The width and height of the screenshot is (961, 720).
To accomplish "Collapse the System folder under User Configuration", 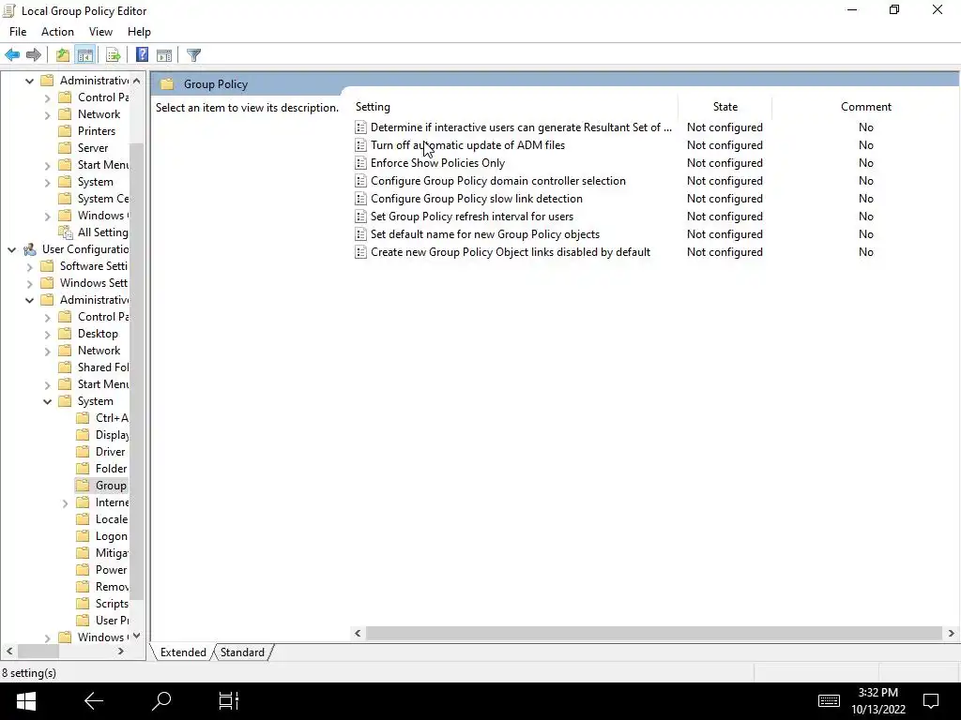I will (47, 401).
